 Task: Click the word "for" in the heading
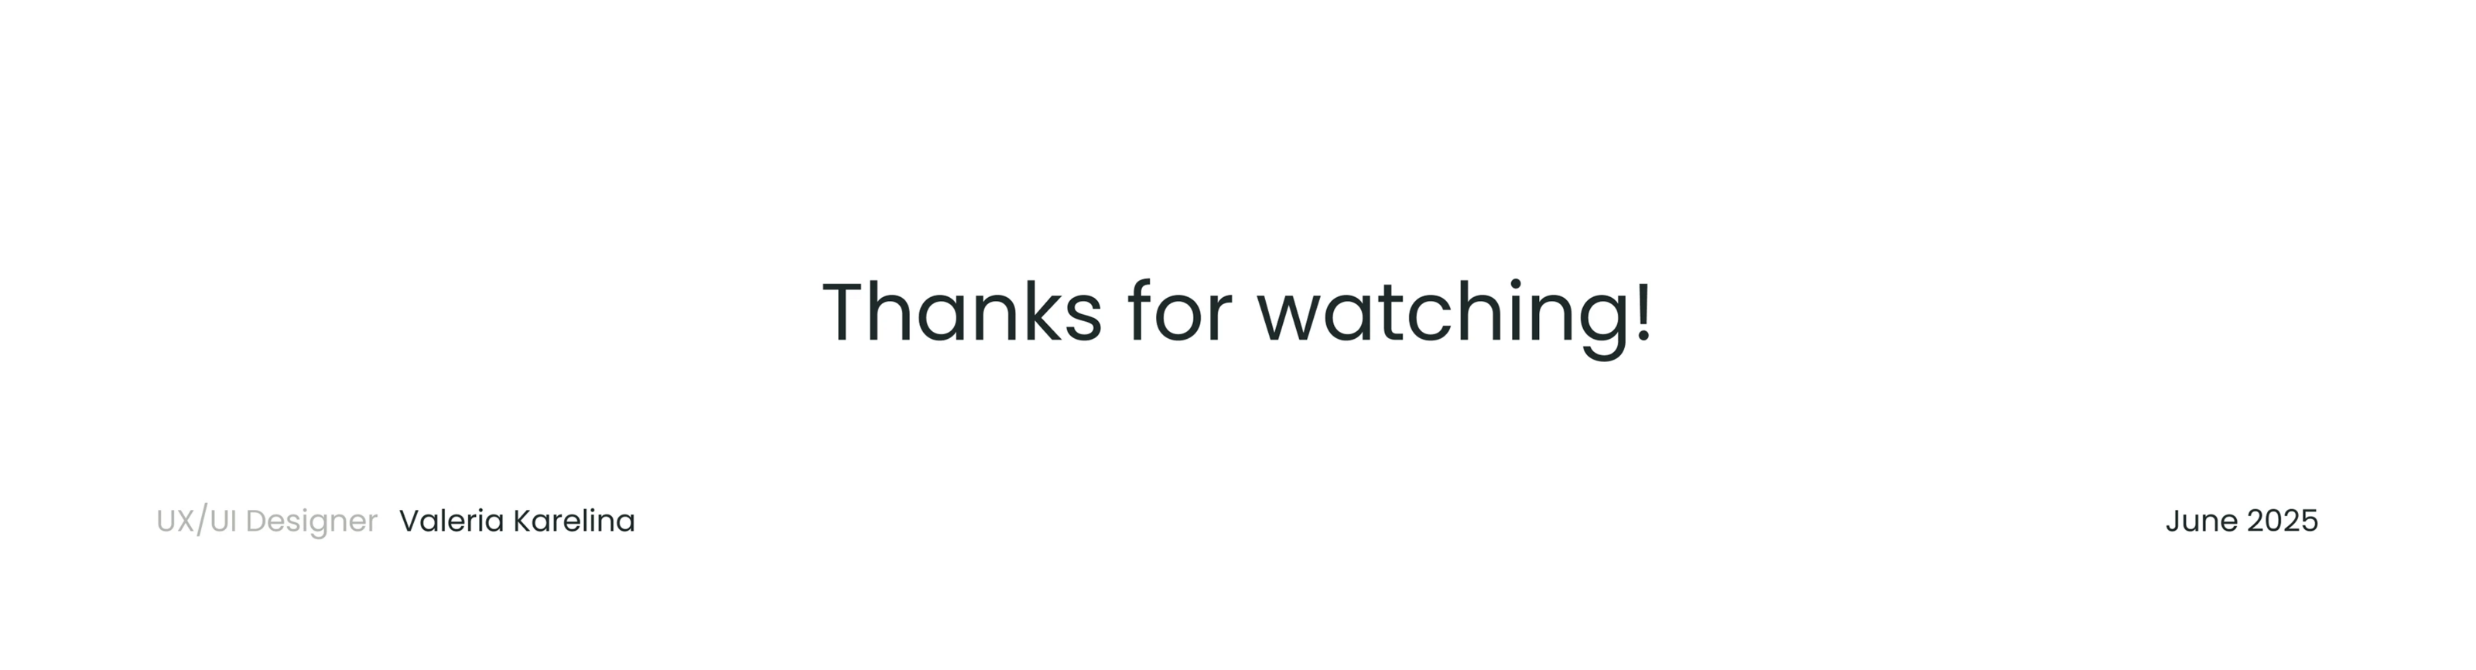tap(1179, 313)
